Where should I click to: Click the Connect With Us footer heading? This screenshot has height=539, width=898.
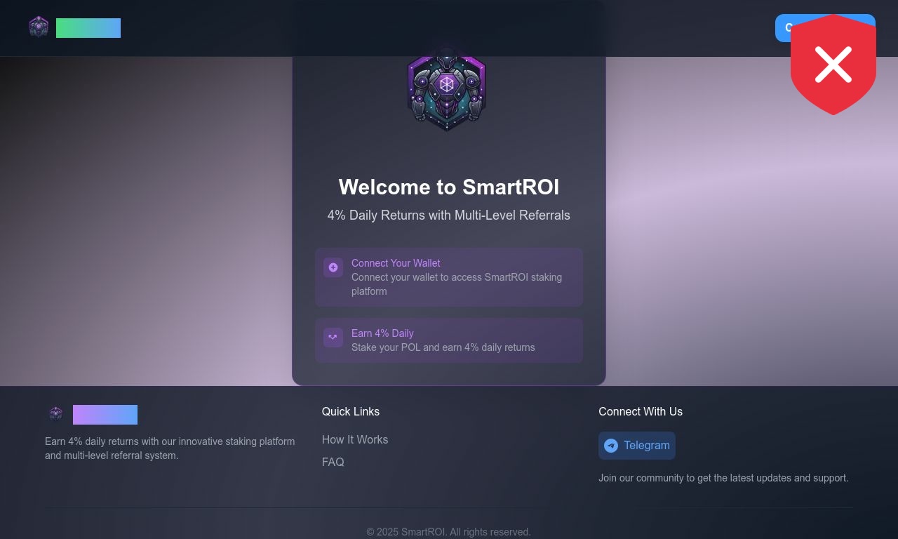pos(641,412)
